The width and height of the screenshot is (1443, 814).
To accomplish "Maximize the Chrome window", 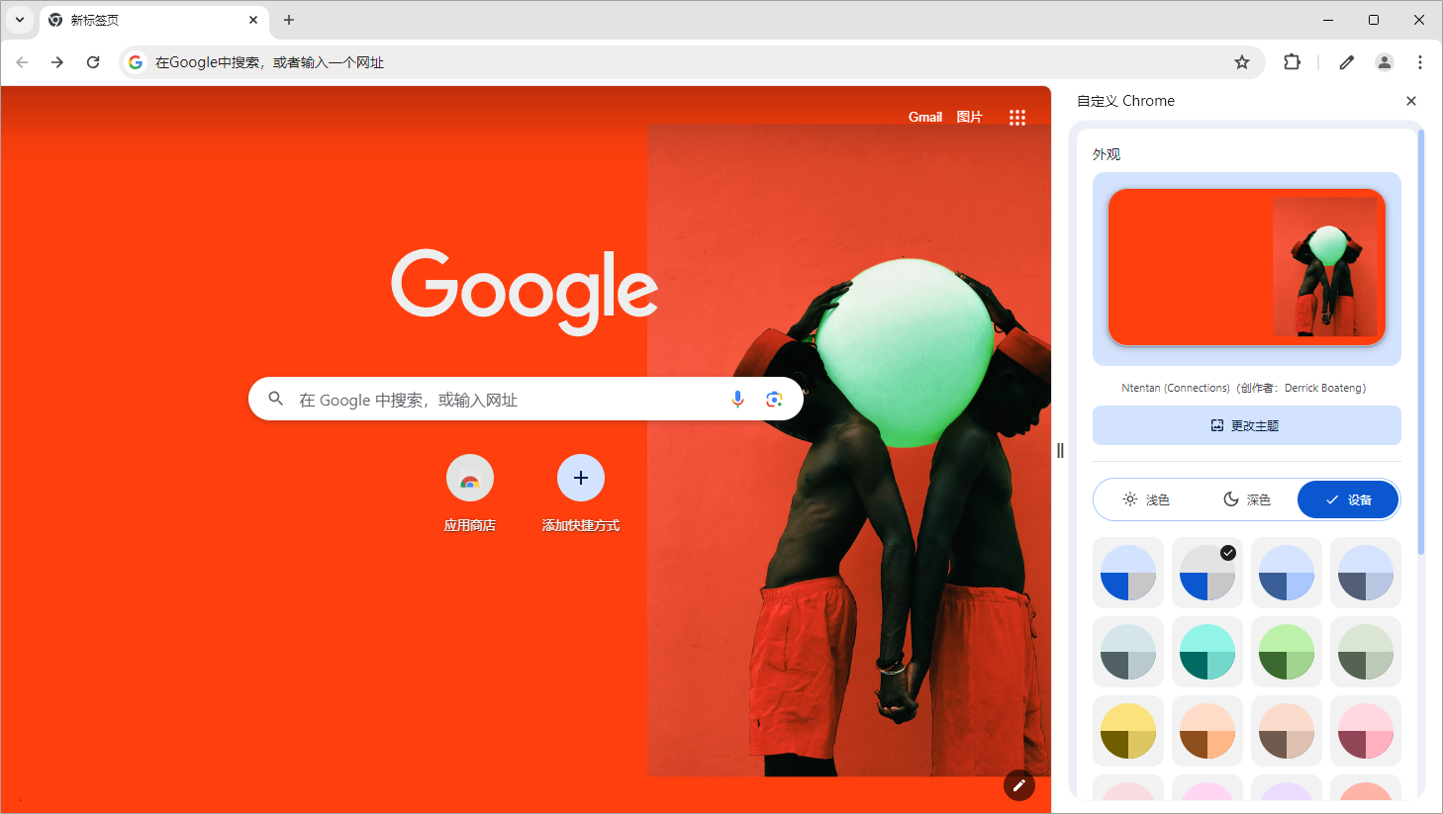I will (x=1374, y=20).
